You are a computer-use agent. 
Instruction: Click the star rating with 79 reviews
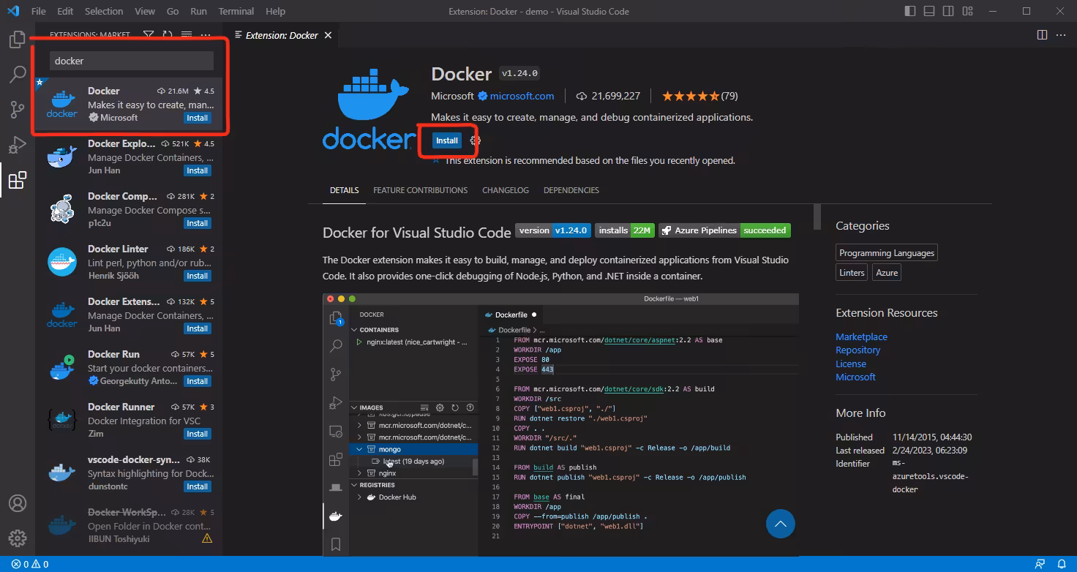[699, 96]
